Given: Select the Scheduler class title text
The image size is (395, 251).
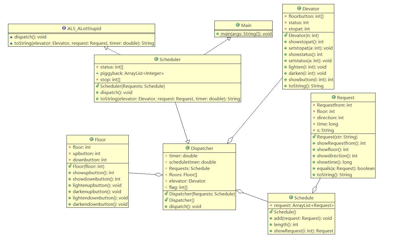Looking at the screenshot, I should click(x=170, y=59).
